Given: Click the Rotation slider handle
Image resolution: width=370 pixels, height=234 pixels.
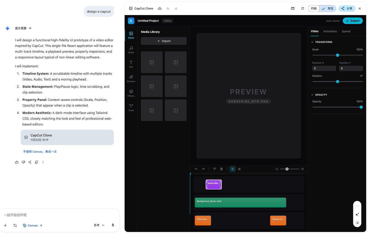Looking at the screenshot, I should [x=338, y=82].
